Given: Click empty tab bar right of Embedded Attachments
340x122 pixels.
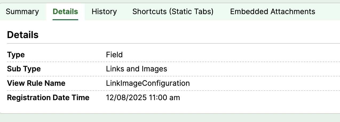Looking at the screenshot, I should click(x=328, y=12).
